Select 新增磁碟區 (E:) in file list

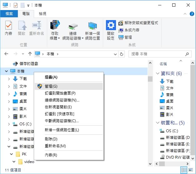pyautogui.click(x=175, y=144)
